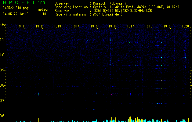
Task: Click frequency axis label 0.9
Action: 2,70
